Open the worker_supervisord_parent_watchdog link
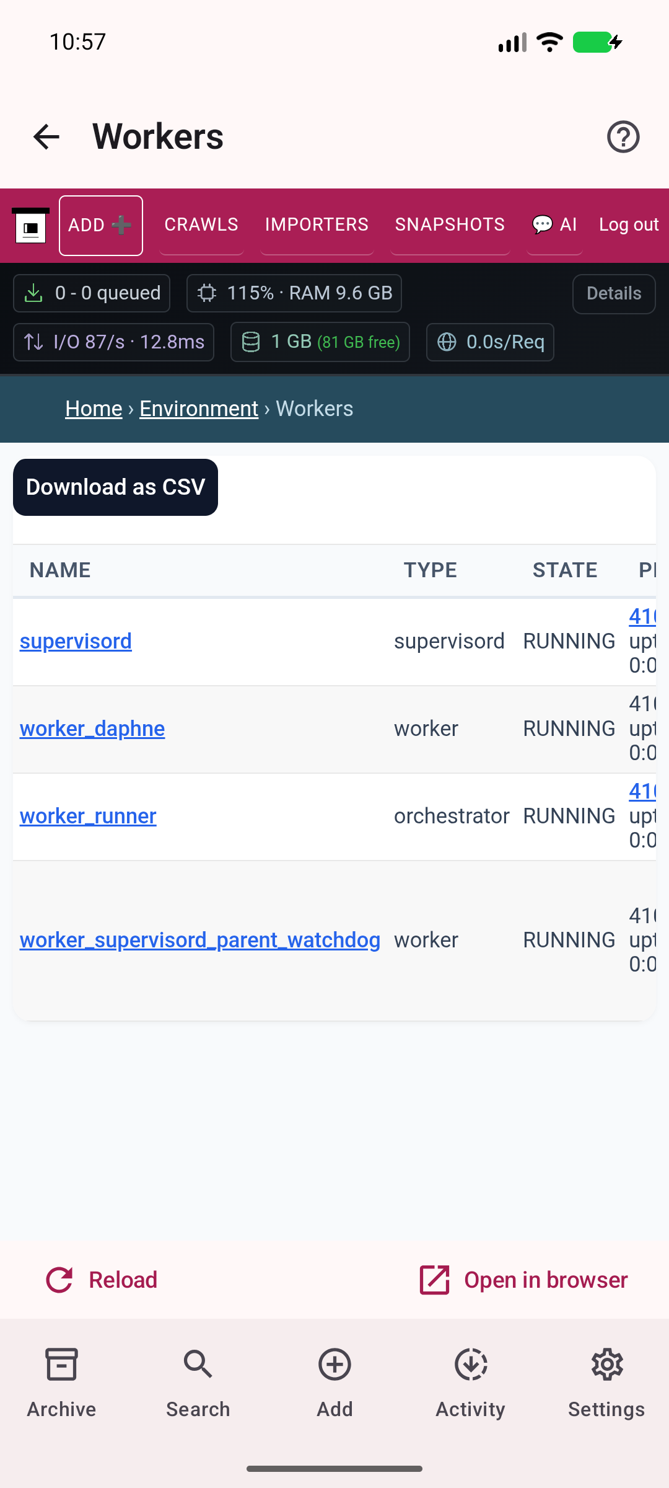Screen dimensions: 669x1488 coord(200,940)
